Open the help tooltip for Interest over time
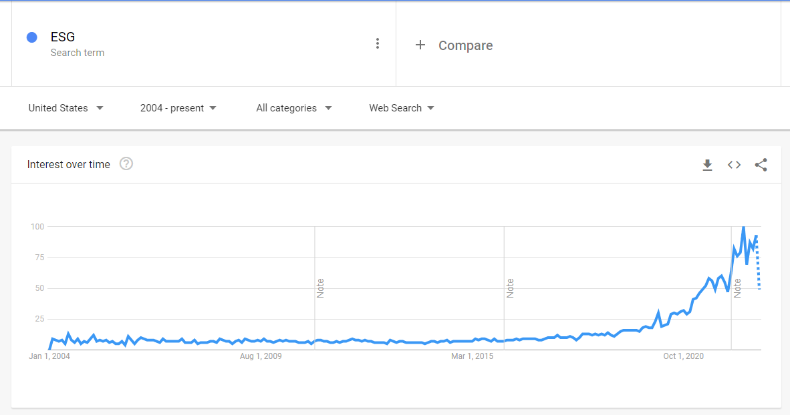 126,164
